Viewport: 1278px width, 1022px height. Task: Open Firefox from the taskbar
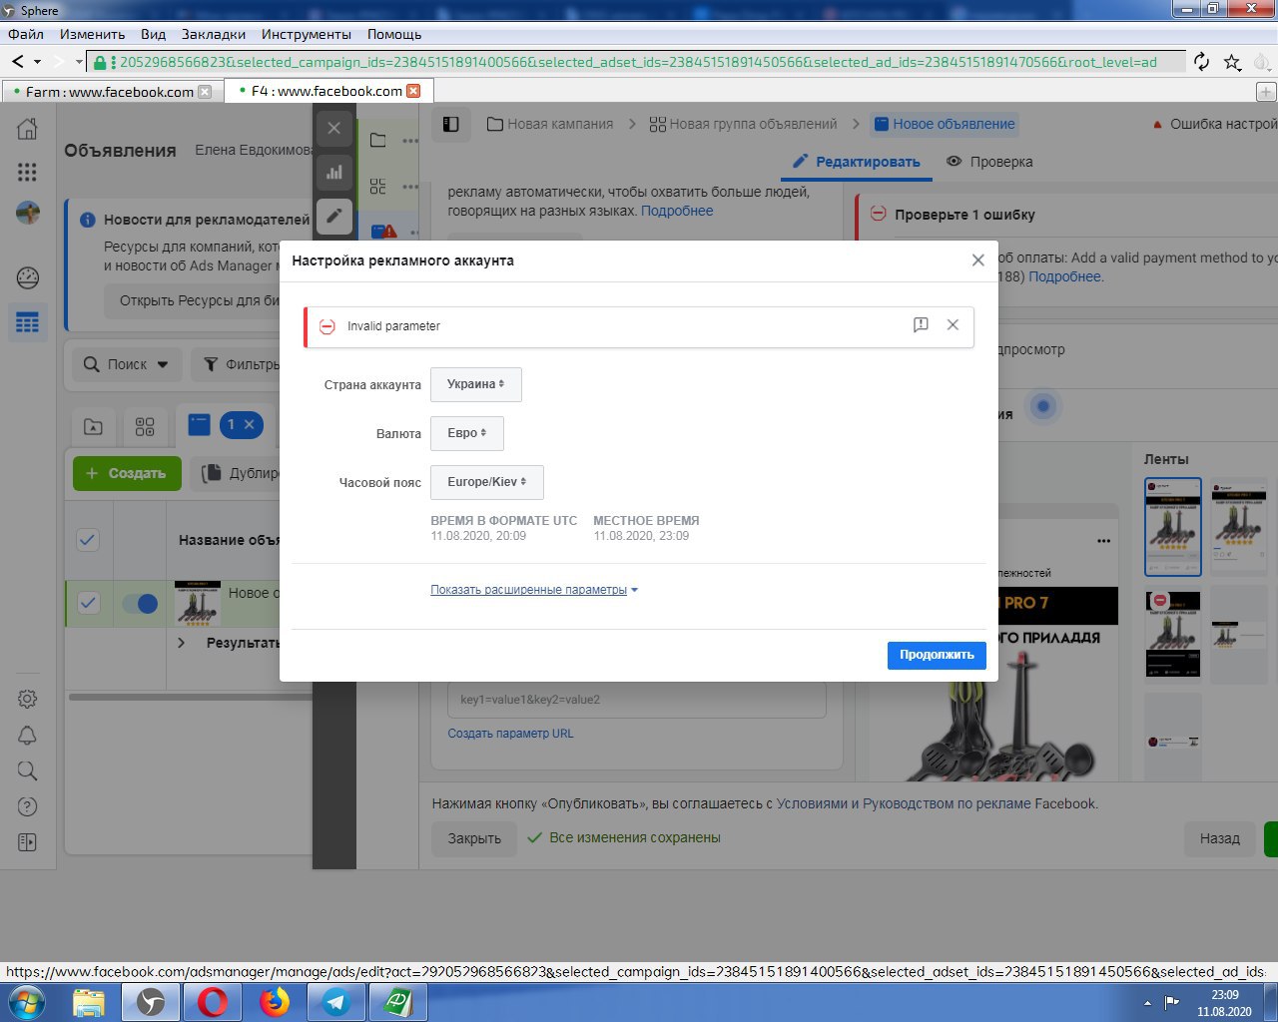click(275, 1001)
